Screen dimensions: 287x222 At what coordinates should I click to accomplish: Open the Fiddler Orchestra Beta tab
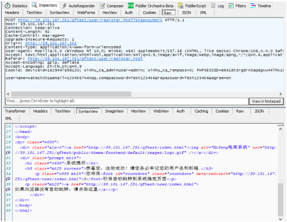click(x=151, y=6)
